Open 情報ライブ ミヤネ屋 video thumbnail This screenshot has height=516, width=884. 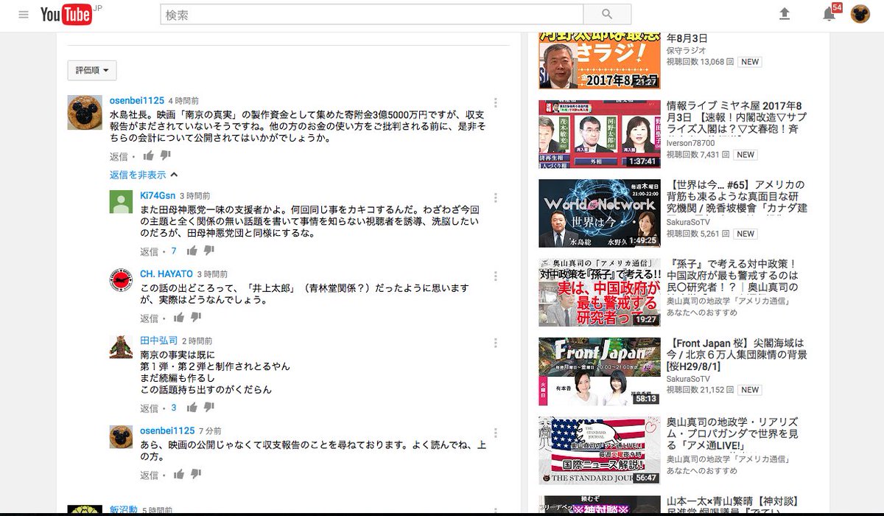point(599,134)
